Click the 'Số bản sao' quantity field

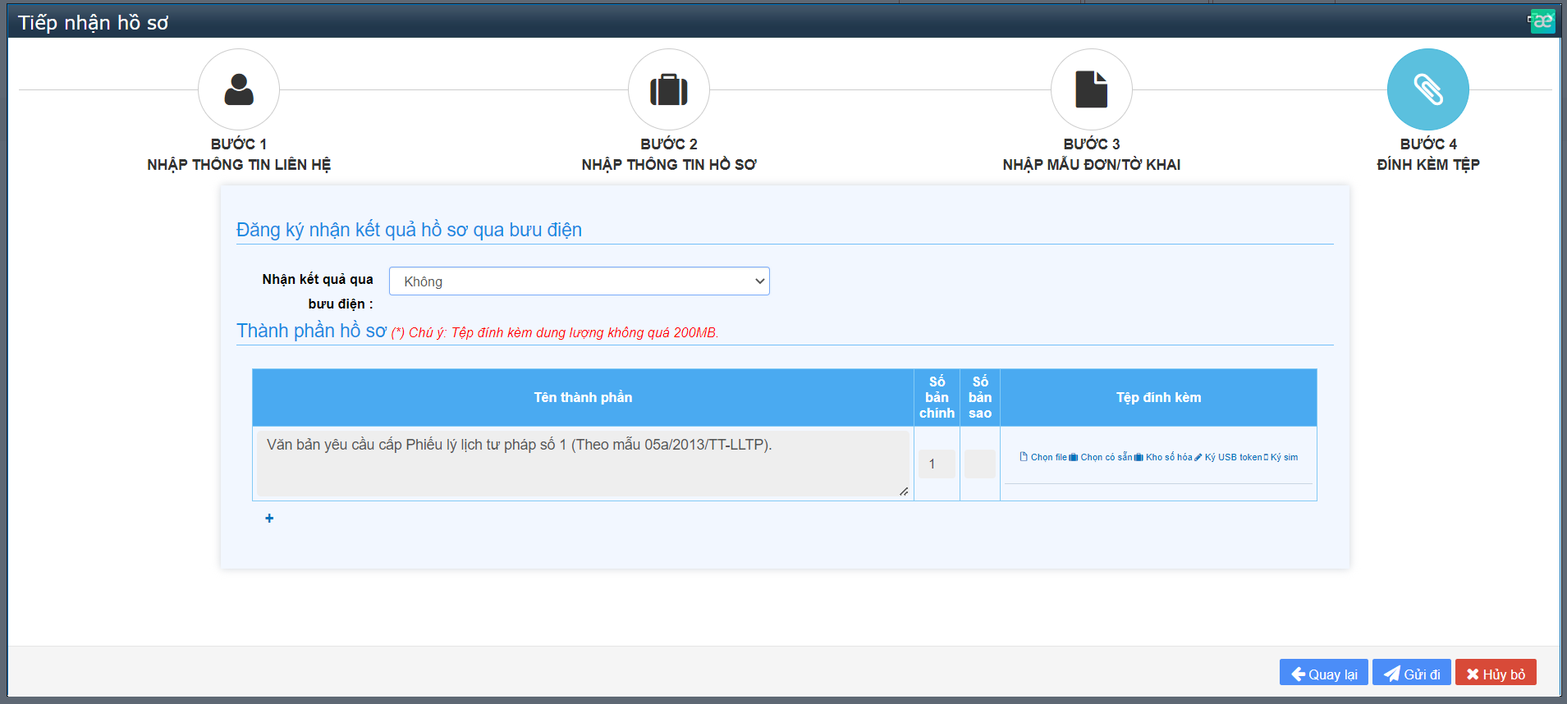pyautogui.click(x=979, y=464)
